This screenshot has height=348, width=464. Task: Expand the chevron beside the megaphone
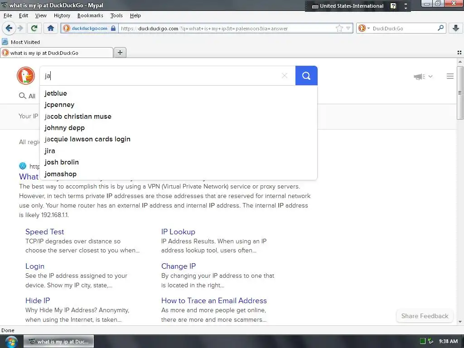(x=430, y=76)
